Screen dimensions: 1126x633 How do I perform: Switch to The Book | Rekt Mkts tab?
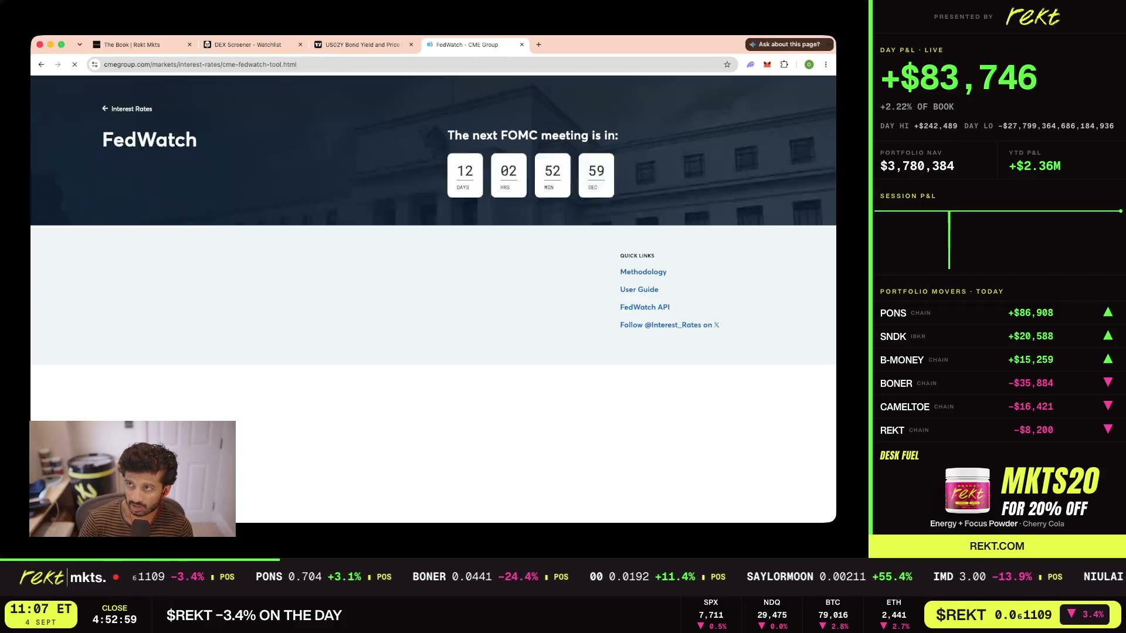(143, 45)
